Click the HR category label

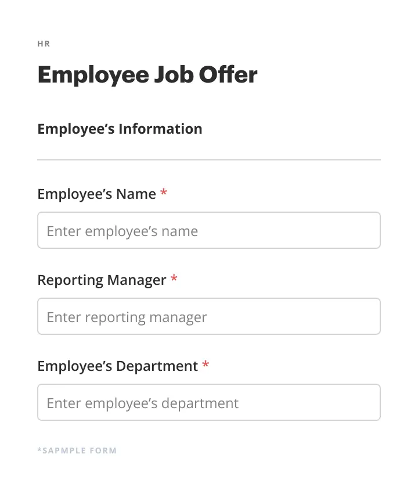(44, 44)
